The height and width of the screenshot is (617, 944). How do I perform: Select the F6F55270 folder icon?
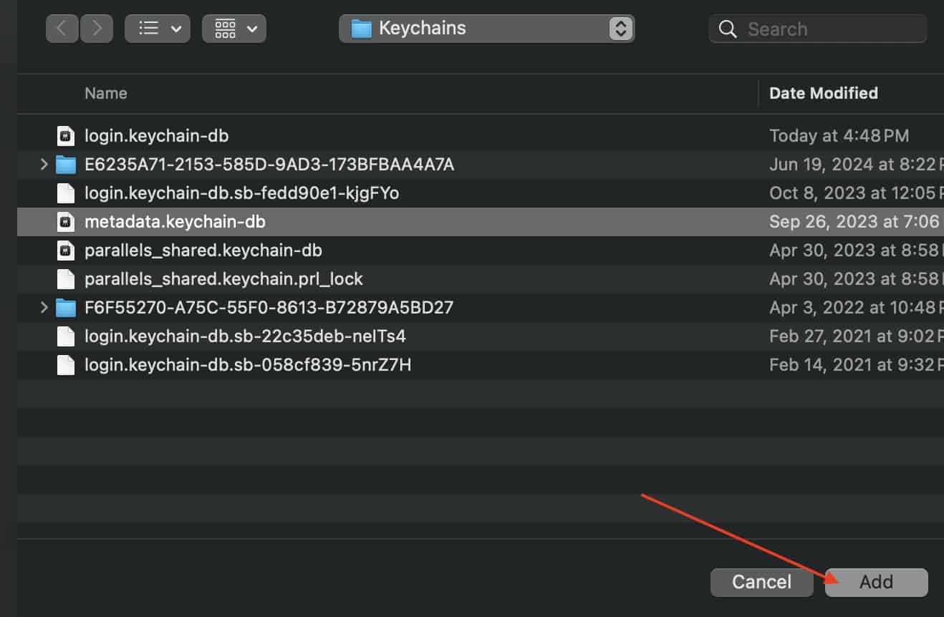pos(66,308)
